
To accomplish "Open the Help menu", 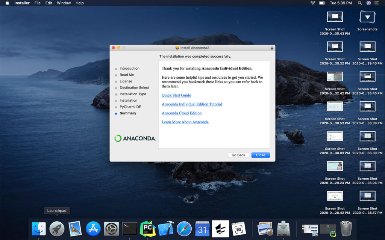I will [x=80, y=3].
